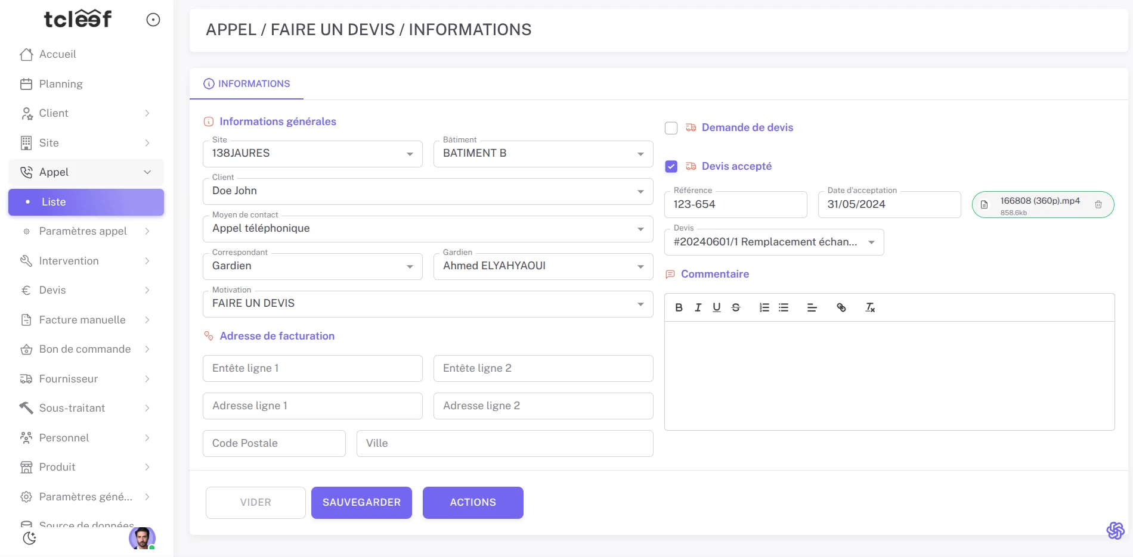Apply bold formatting in the comment editor
Viewport: 1133px width, 557px height.
tap(679, 307)
